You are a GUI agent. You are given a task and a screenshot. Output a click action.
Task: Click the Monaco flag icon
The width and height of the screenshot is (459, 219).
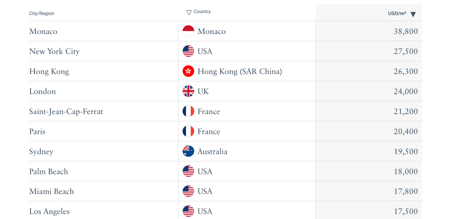(x=188, y=31)
